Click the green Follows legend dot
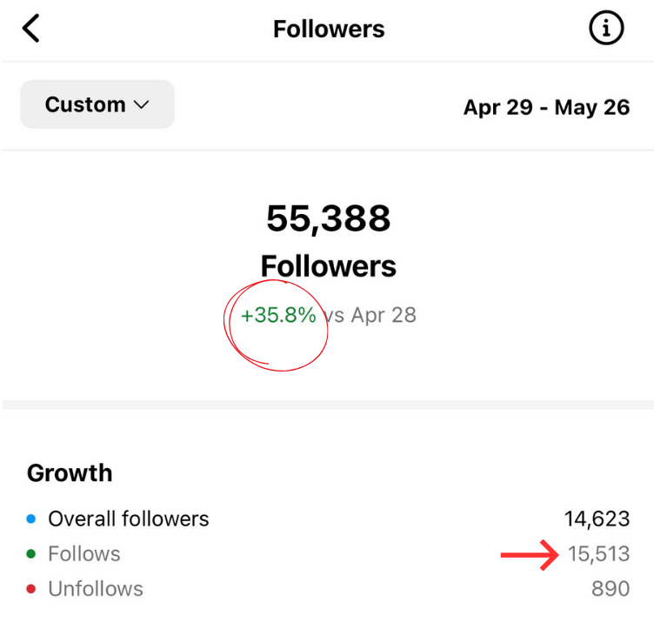The width and height of the screenshot is (654, 623). pos(31,554)
